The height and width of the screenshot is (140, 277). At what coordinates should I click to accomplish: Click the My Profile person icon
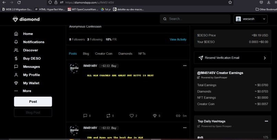click(16, 75)
